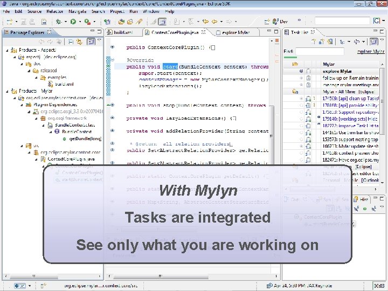Open task 174509 api clean up
388x291 pixels.
pos(350,99)
